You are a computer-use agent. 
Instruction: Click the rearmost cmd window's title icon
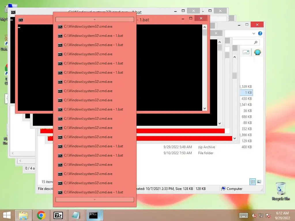(x=13, y=12)
